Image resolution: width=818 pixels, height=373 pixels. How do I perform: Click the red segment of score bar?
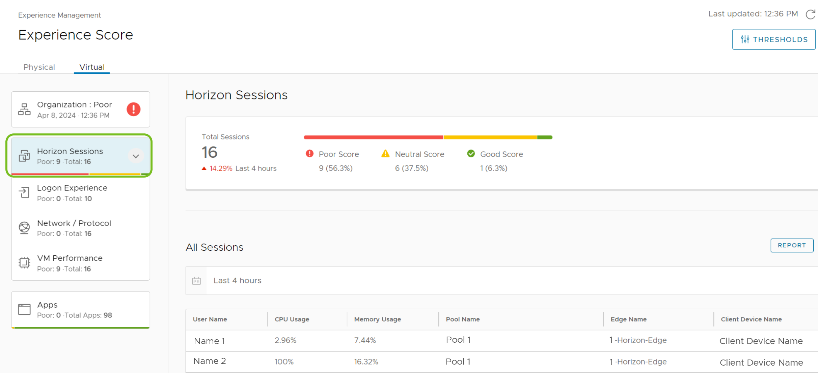(x=374, y=137)
